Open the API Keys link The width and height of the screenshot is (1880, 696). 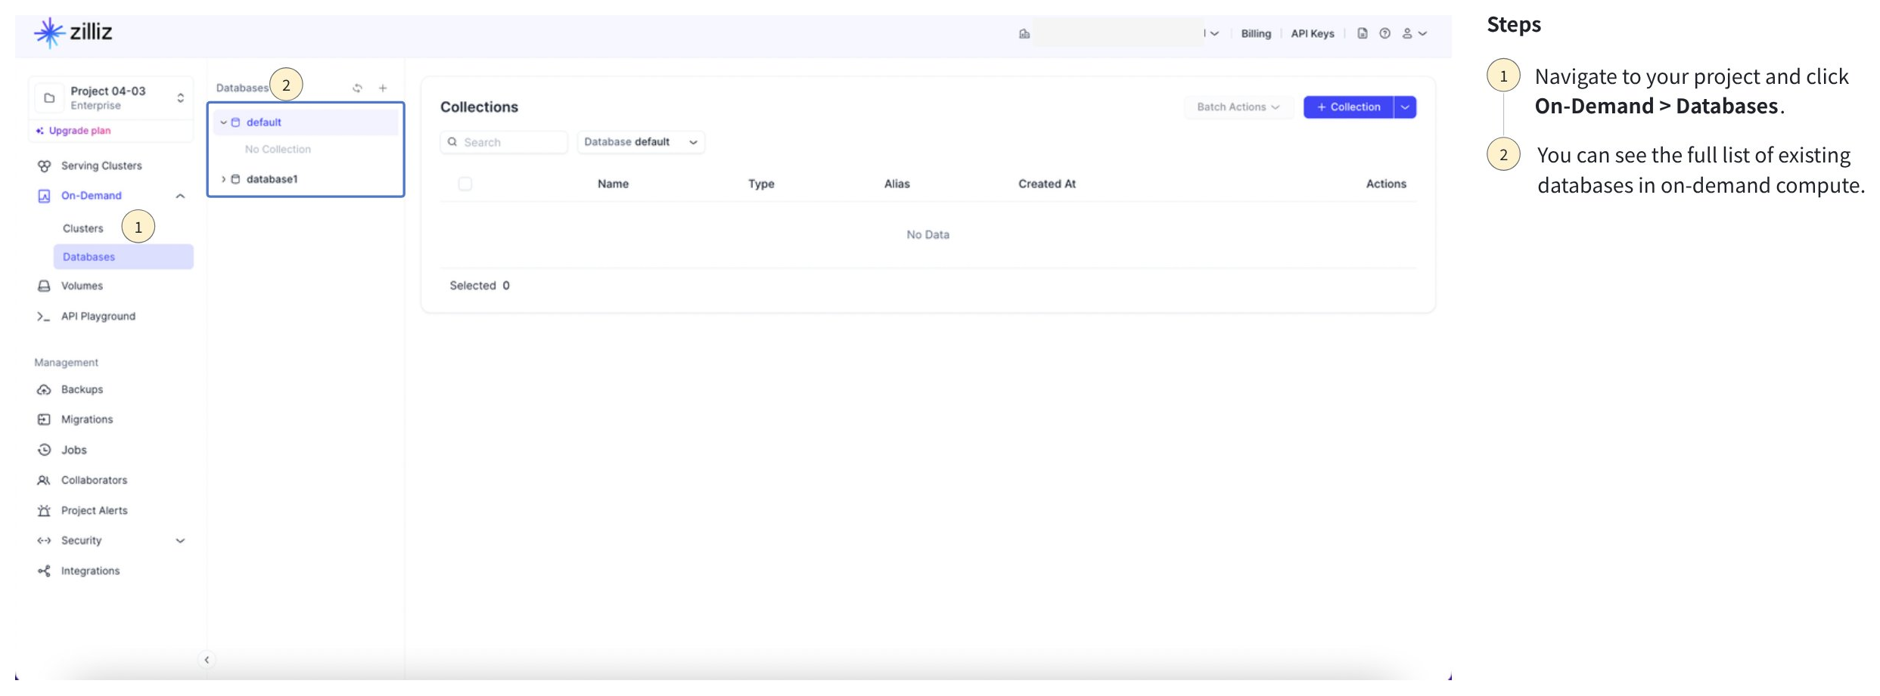tap(1313, 33)
